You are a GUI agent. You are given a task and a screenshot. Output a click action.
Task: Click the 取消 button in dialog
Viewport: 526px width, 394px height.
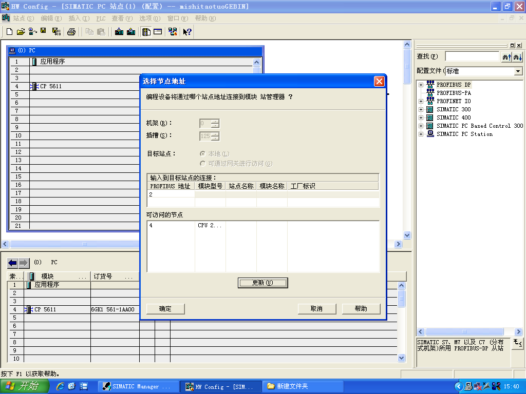coord(316,308)
